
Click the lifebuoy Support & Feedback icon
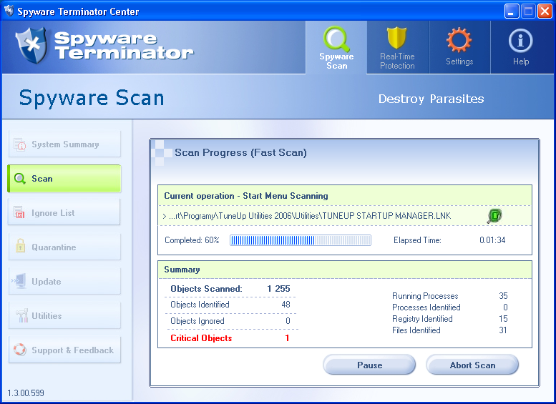point(20,350)
